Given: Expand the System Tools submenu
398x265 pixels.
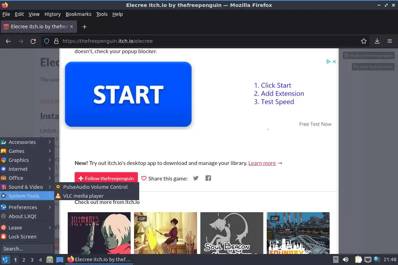Looking at the screenshot, I should point(27,196).
